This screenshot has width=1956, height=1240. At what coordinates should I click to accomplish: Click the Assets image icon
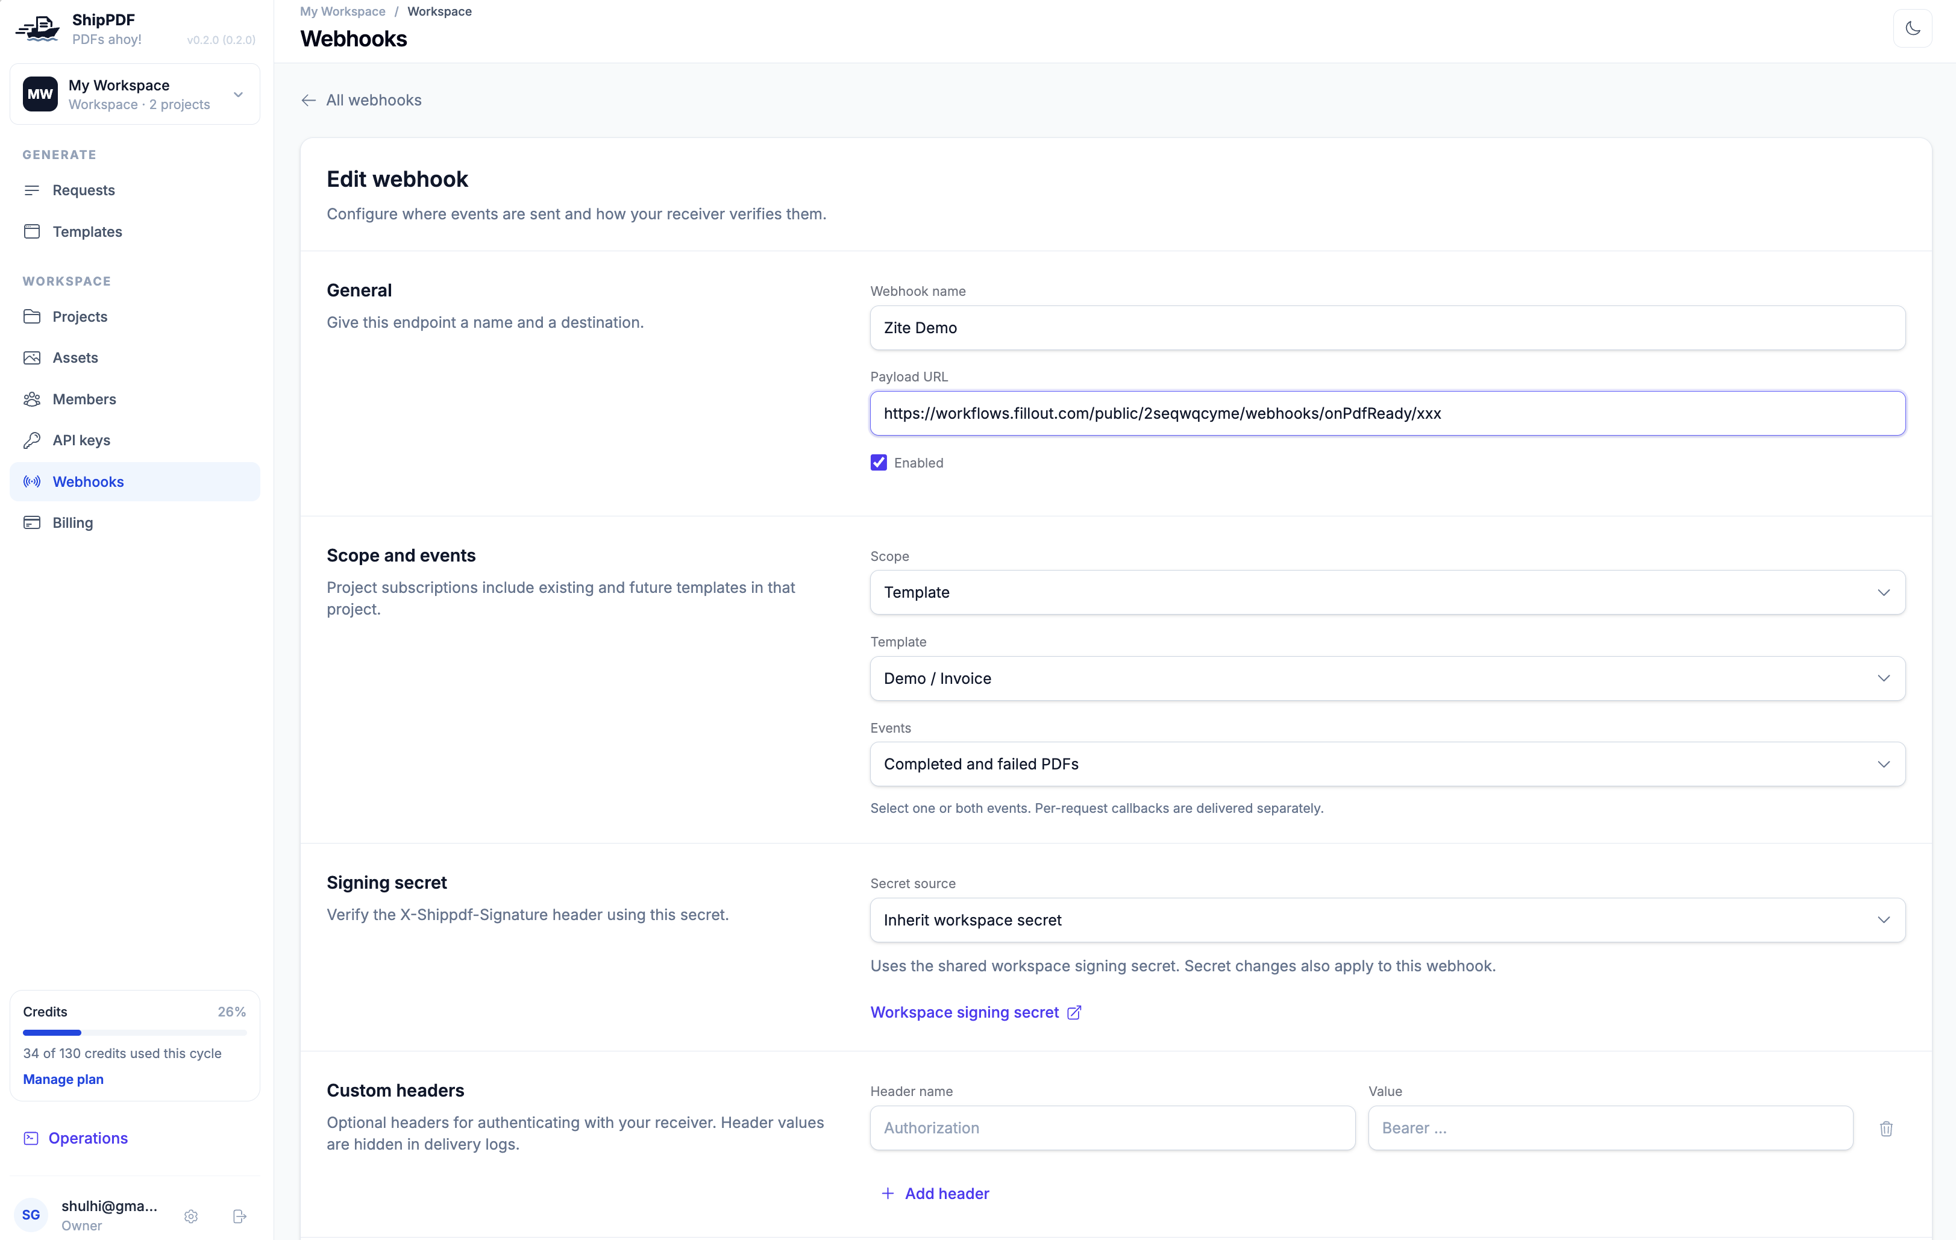click(x=32, y=357)
